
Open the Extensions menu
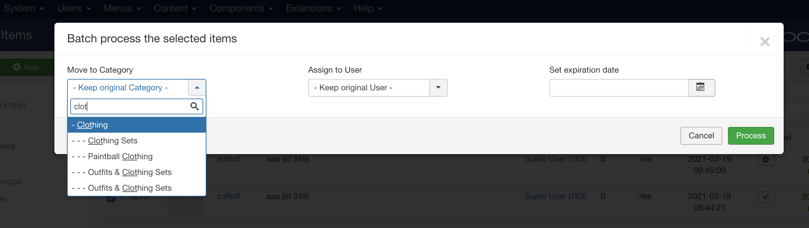click(313, 8)
